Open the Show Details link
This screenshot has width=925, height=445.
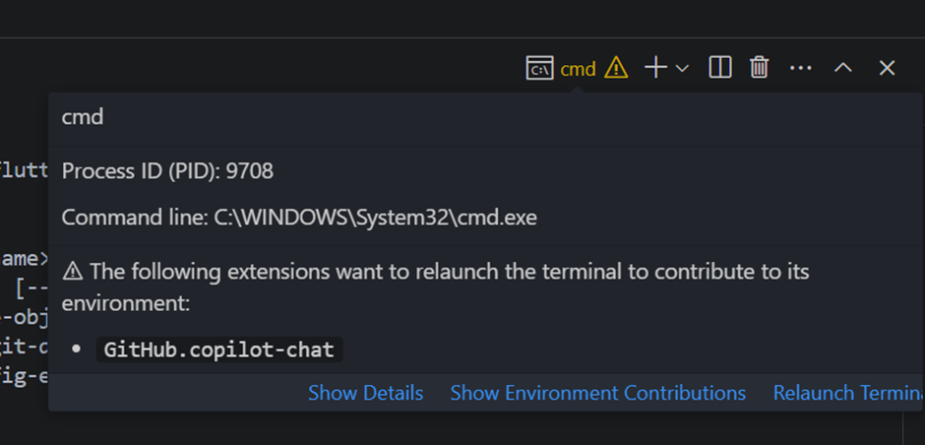click(x=365, y=393)
